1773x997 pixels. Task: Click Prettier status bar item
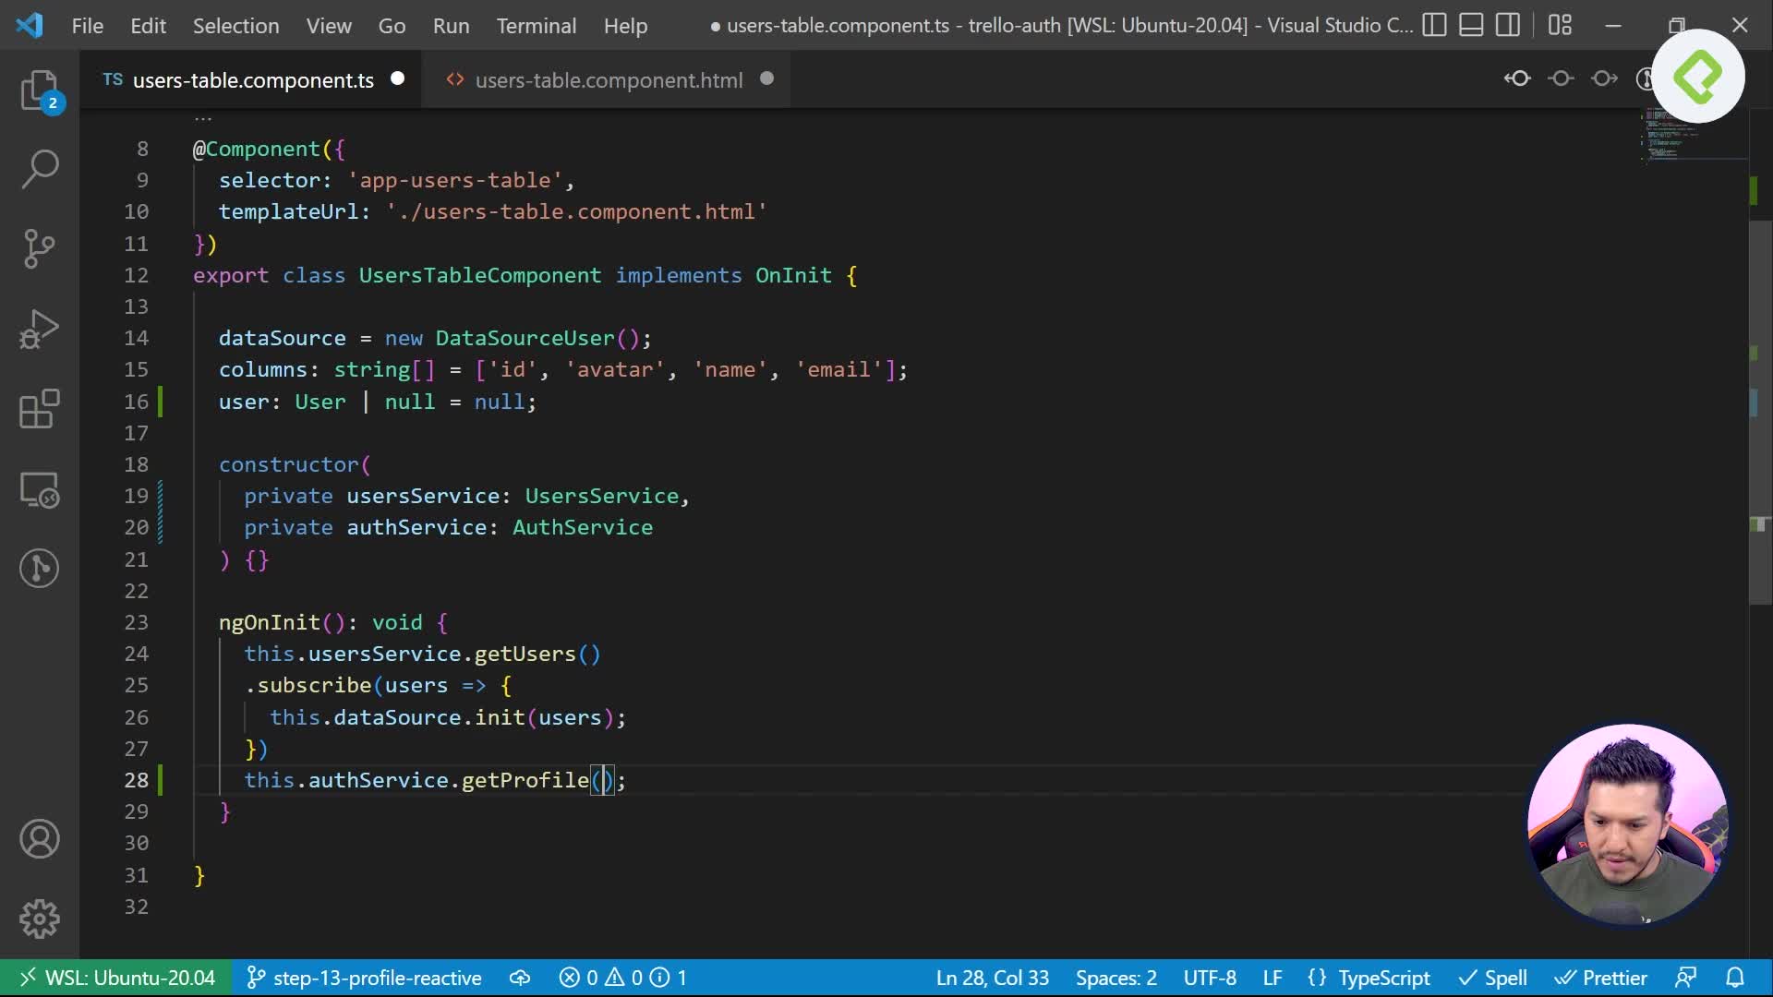coord(1601,978)
